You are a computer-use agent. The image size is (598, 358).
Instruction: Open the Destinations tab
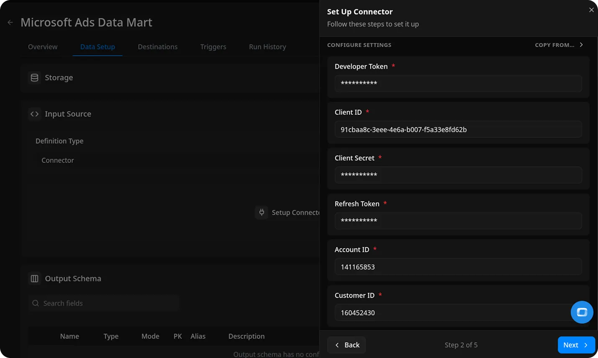point(157,47)
